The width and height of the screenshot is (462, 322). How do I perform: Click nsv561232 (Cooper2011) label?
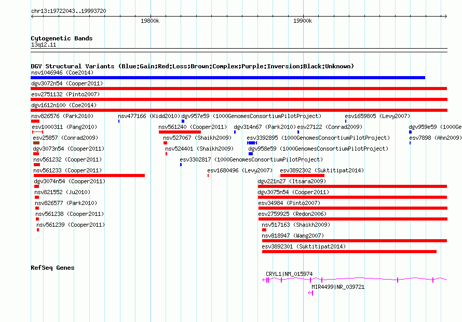(67, 159)
